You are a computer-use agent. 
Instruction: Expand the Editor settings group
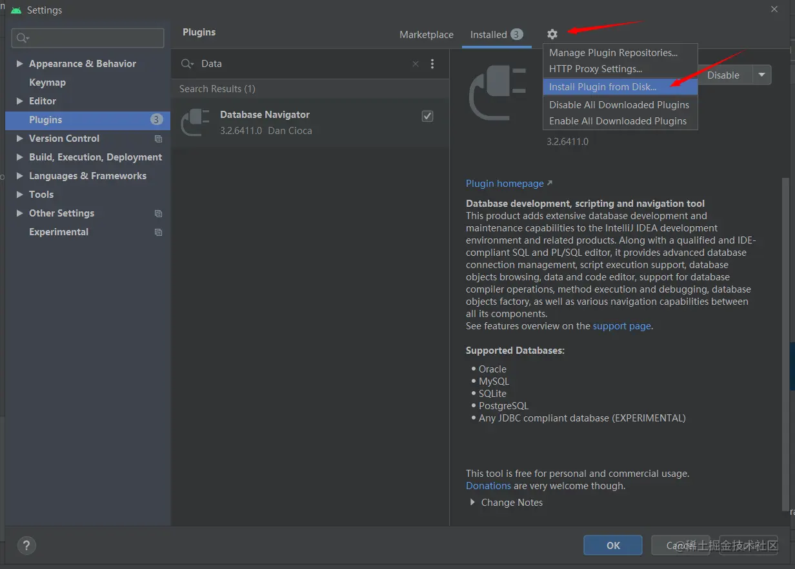(20, 101)
